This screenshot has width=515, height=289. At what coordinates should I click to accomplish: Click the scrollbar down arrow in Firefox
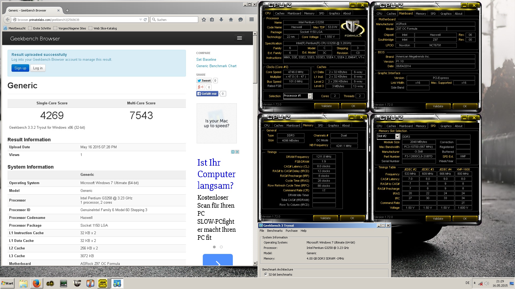click(x=255, y=263)
